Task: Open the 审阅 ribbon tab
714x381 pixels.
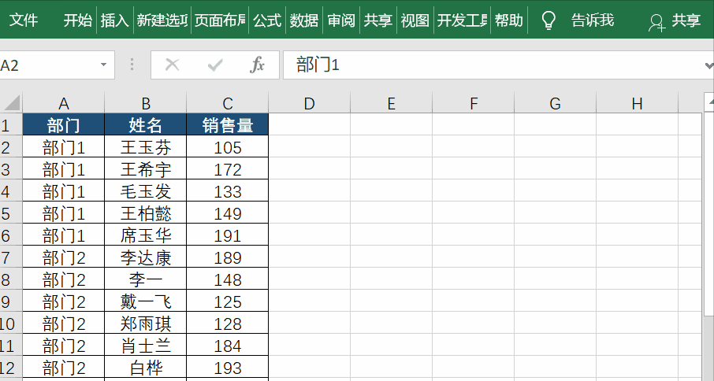Action: pos(341,20)
